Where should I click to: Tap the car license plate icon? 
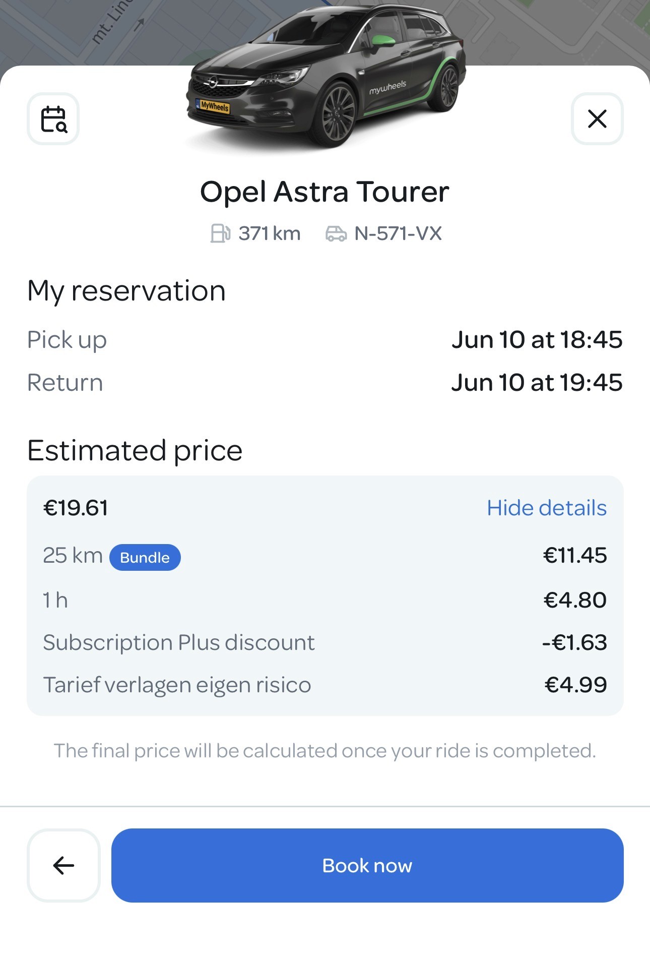click(336, 233)
